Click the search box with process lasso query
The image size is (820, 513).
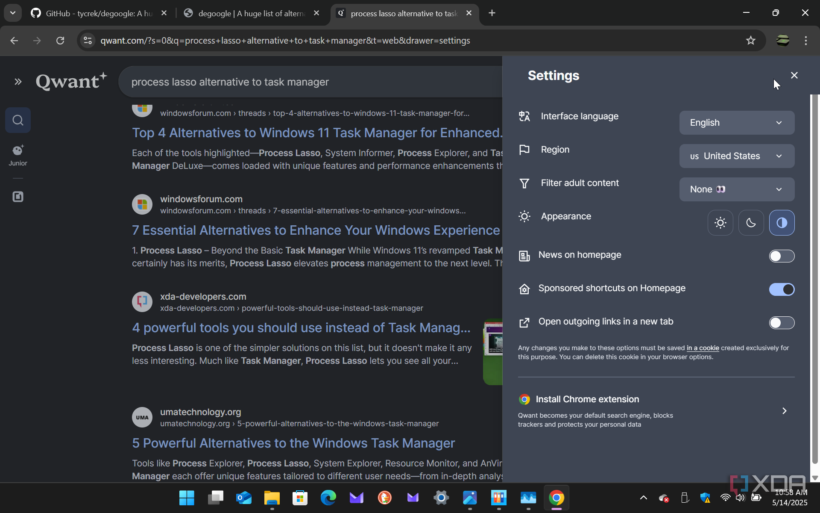pyautogui.click(x=310, y=82)
